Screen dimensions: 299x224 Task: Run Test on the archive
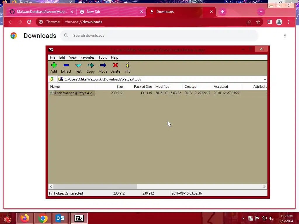click(78, 68)
